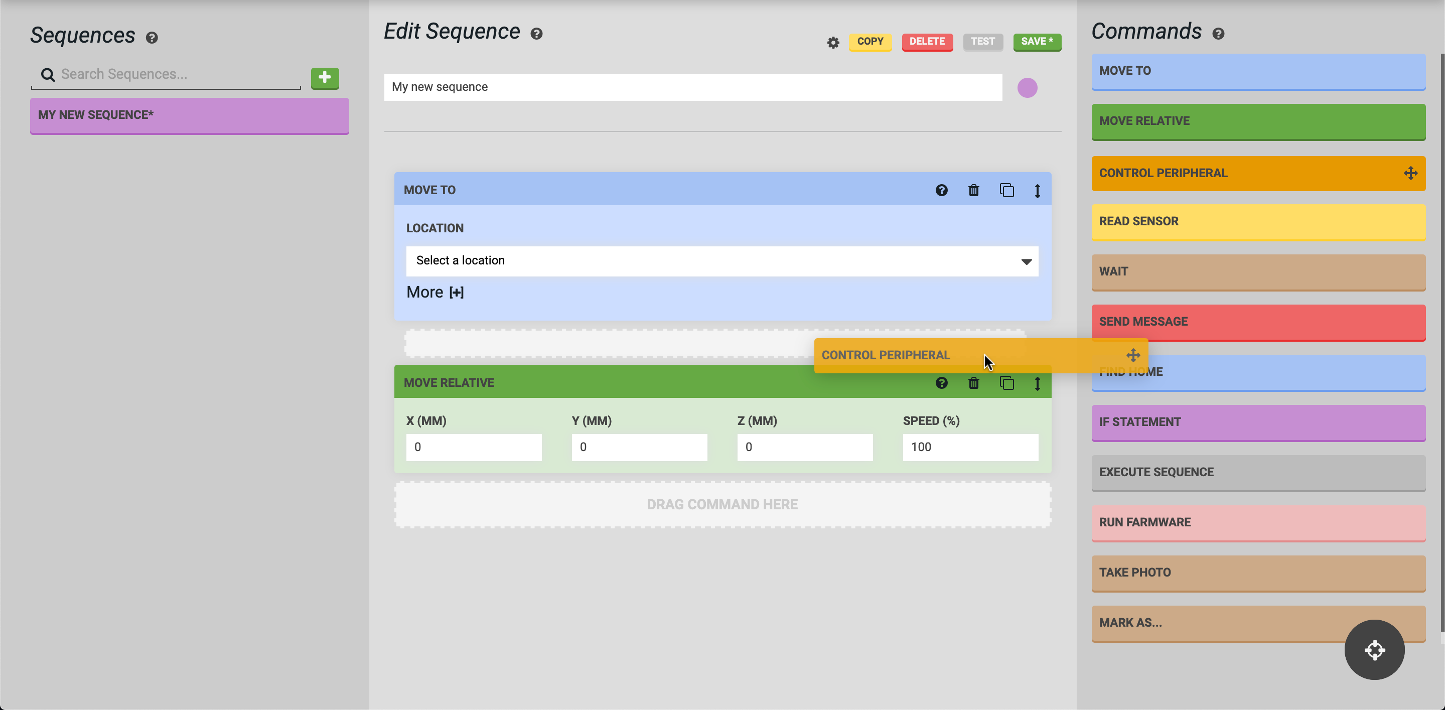Duplicate the MOVE RELATIVE command with copy icon
This screenshot has height=710, width=1445.
[1007, 383]
